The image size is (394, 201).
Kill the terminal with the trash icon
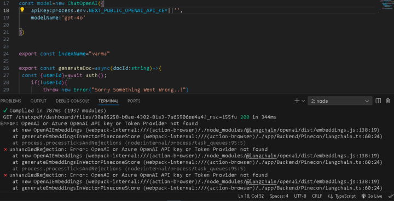pos(388,101)
